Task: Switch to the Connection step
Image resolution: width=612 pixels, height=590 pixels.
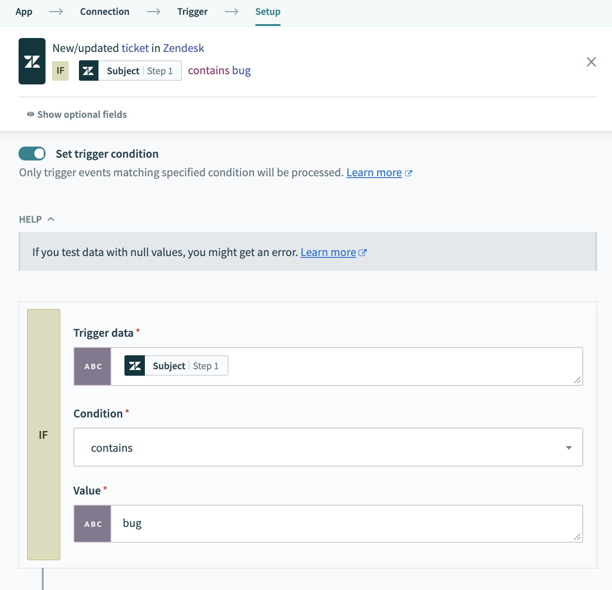Action: pyautogui.click(x=104, y=11)
